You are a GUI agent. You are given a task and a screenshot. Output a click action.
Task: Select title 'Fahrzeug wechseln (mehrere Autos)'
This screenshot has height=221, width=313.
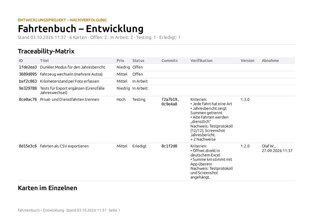[x=71, y=74]
